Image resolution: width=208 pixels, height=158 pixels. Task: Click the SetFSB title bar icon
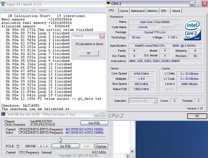point(3,114)
